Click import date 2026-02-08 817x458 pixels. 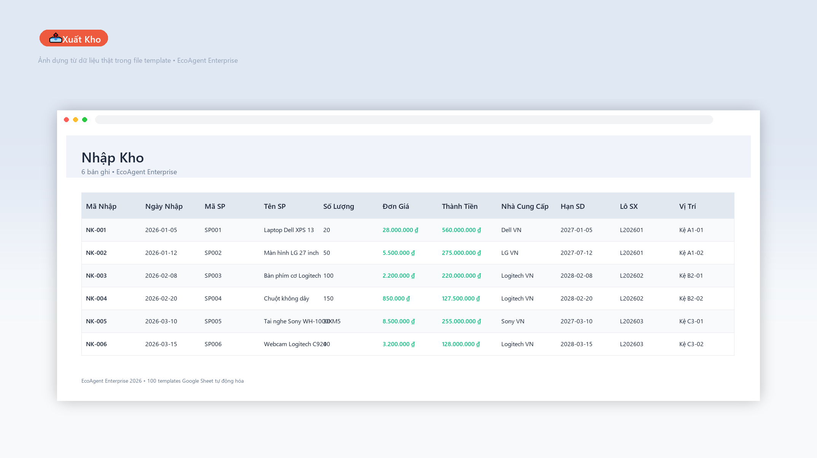coord(161,275)
